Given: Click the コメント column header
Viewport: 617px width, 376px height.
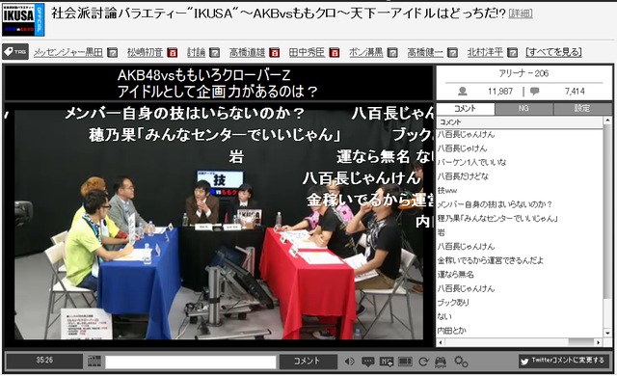Looking at the screenshot, I should [x=520, y=122].
